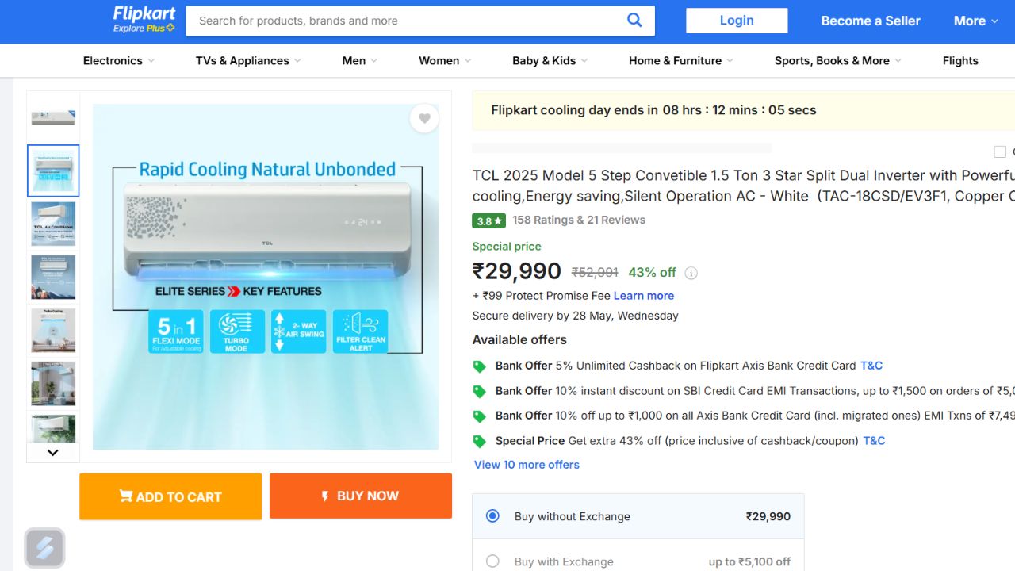Click the price info icon beside 43% off
Screen dimensions: 1015x571
click(691, 273)
